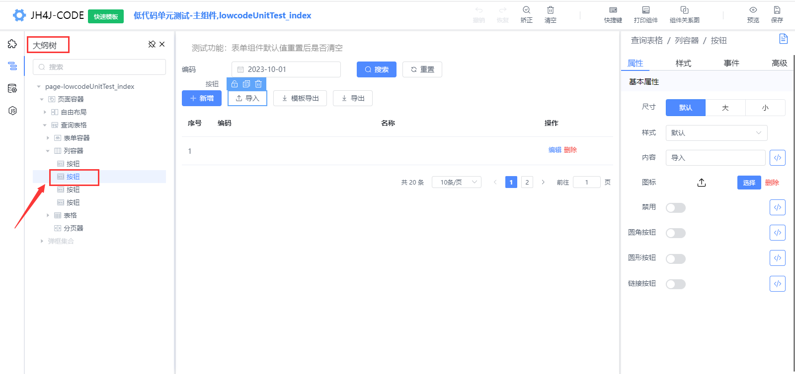Open the JS sidebar icon

[12, 111]
